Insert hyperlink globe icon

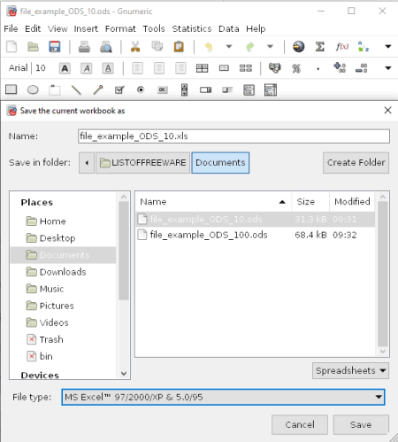tap(298, 47)
